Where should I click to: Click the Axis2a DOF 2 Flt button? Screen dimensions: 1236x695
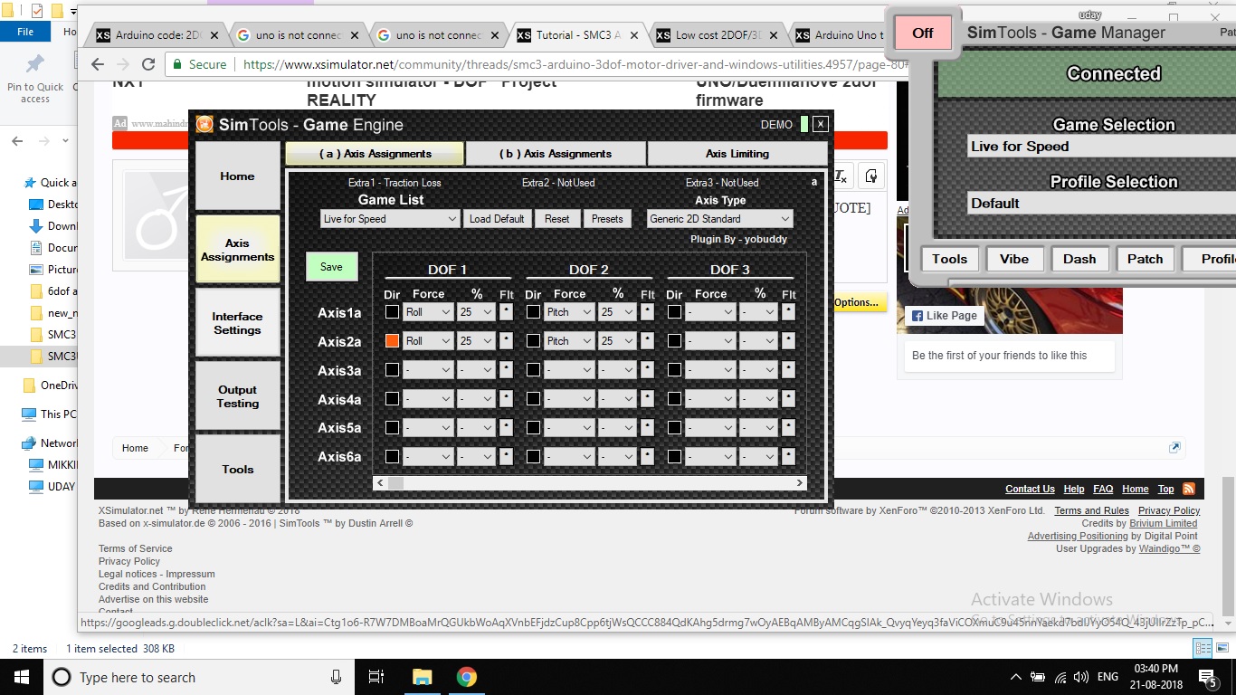coord(647,341)
